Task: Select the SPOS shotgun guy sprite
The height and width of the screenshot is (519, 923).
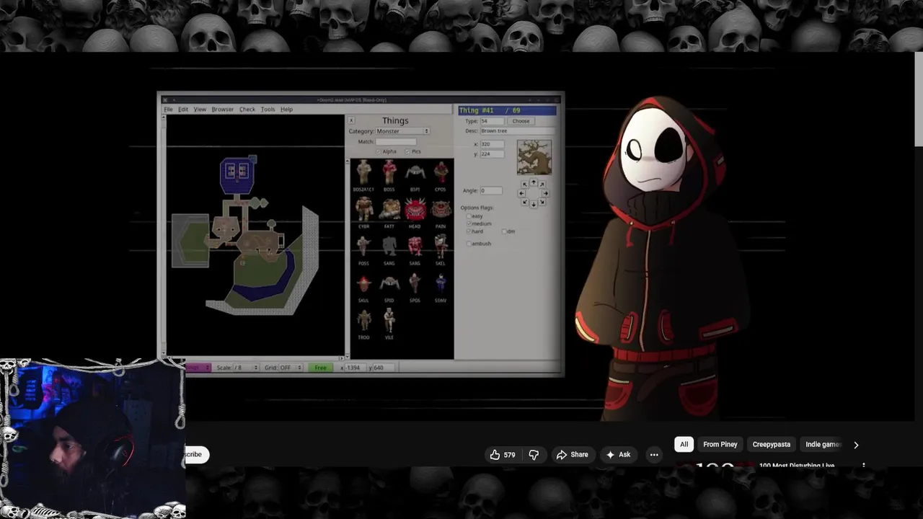Action: point(415,283)
